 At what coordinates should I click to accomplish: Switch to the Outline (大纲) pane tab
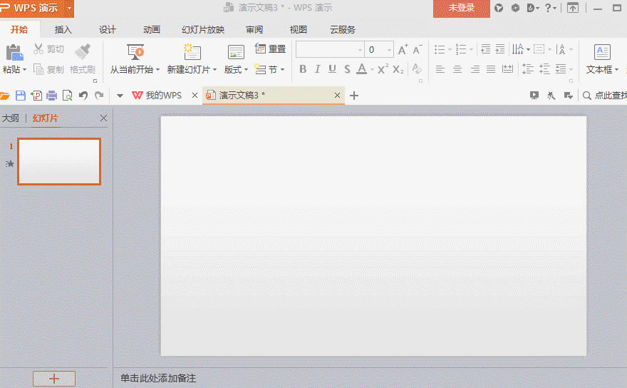pyautogui.click(x=11, y=118)
